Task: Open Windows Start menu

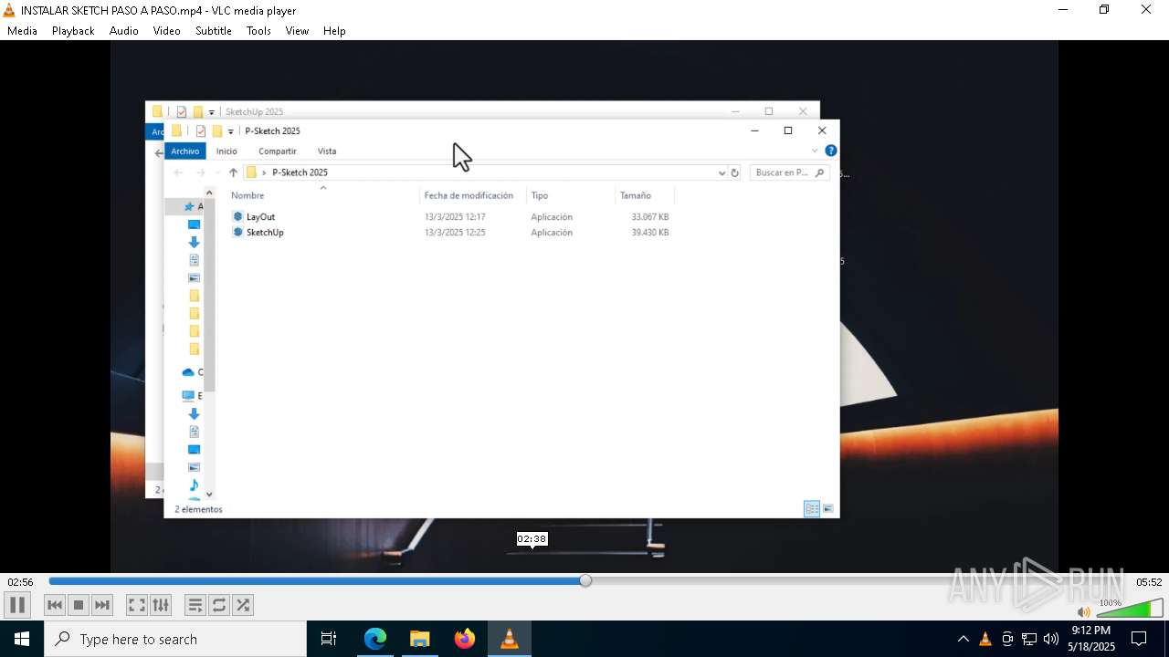Action: tap(22, 639)
